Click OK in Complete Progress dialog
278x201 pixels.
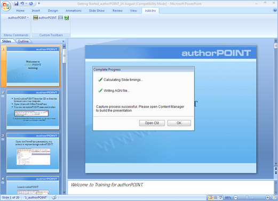pos(179,123)
